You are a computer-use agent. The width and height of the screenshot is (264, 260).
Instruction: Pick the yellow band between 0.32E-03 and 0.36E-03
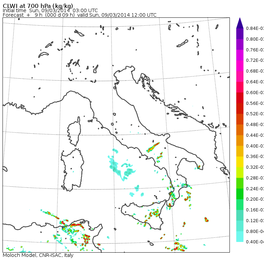coord(240,162)
